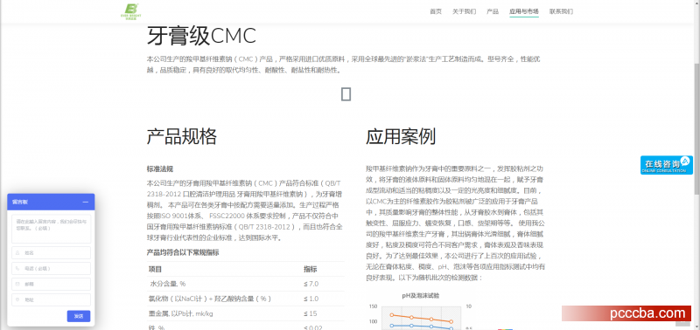Image resolution: width=700 pixels, height=330 pixels.
Task: Click the 产品规格 section heading
Action: click(x=182, y=136)
